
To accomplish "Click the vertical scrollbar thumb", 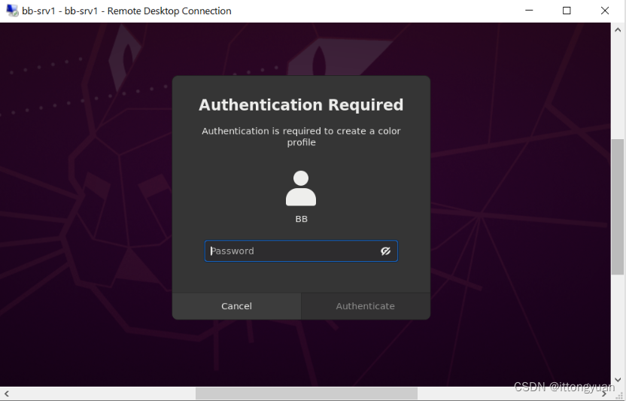I will (618, 206).
